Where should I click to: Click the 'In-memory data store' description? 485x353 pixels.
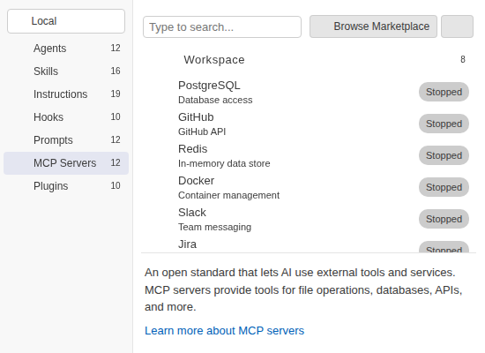click(x=224, y=163)
